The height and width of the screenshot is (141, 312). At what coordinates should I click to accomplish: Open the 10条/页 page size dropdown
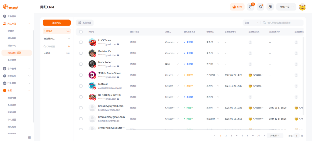pyautogui.click(x=275, y=136)
